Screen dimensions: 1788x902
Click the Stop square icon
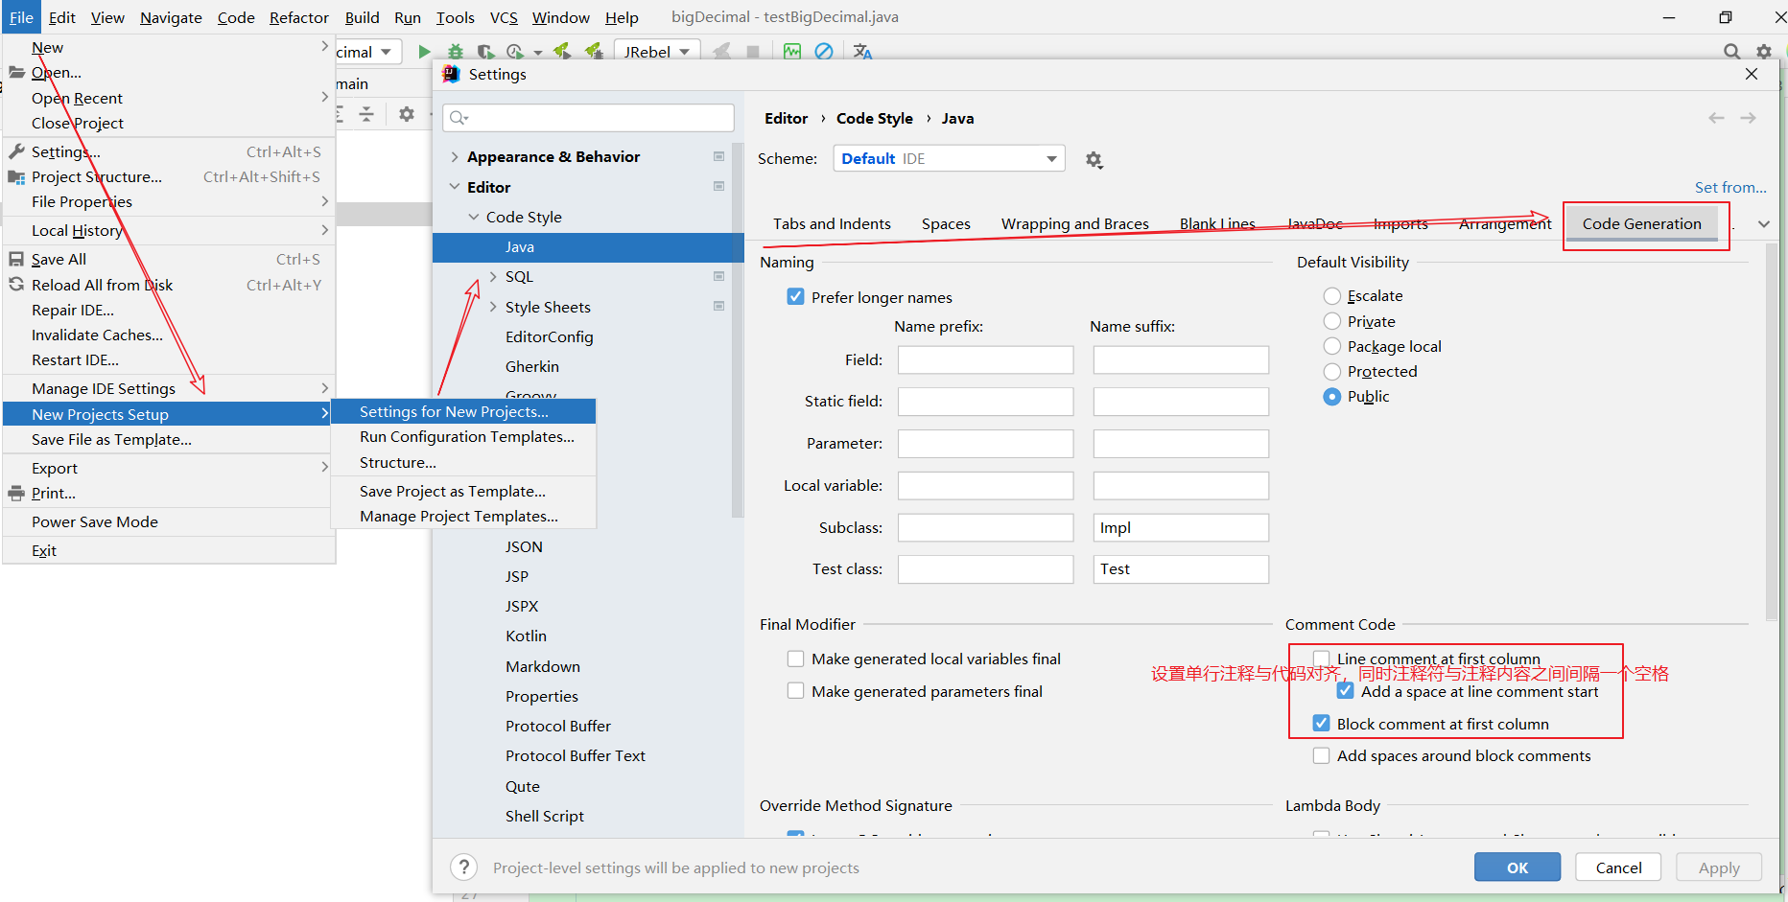pyautogui.click(x=753, y=52)
